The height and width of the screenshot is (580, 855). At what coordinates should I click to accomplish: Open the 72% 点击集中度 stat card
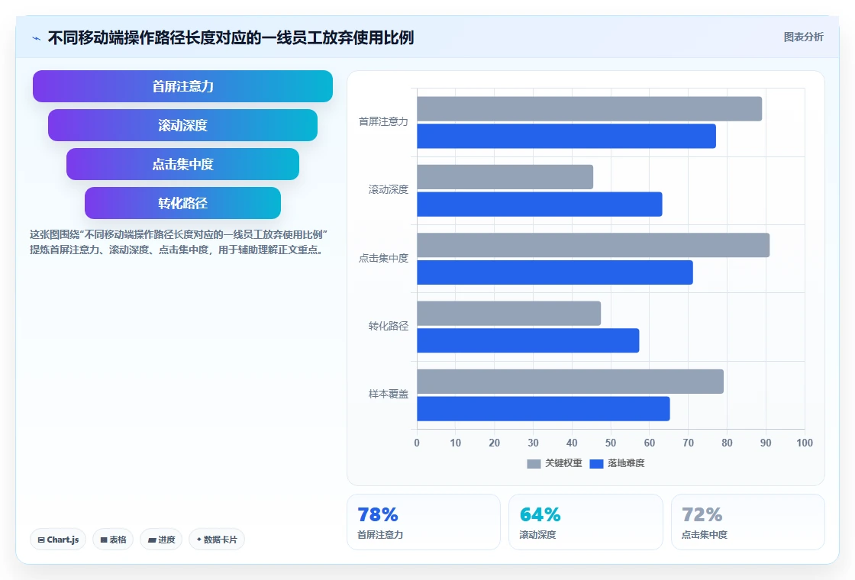coord(747,522)
